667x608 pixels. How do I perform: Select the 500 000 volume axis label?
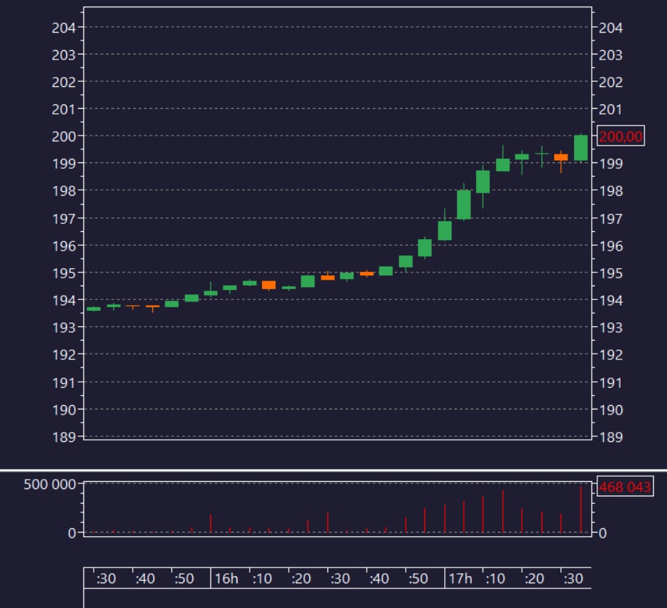pyautogui.click(x=49, y=484)
